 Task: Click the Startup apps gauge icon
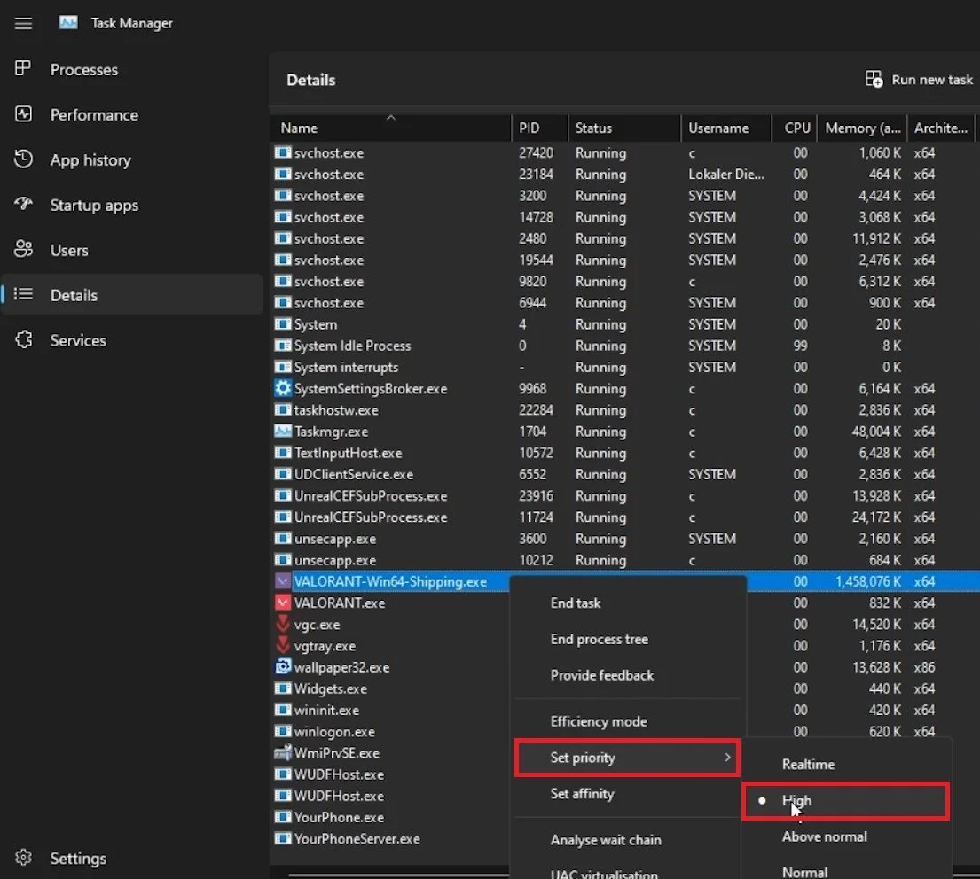23,204
